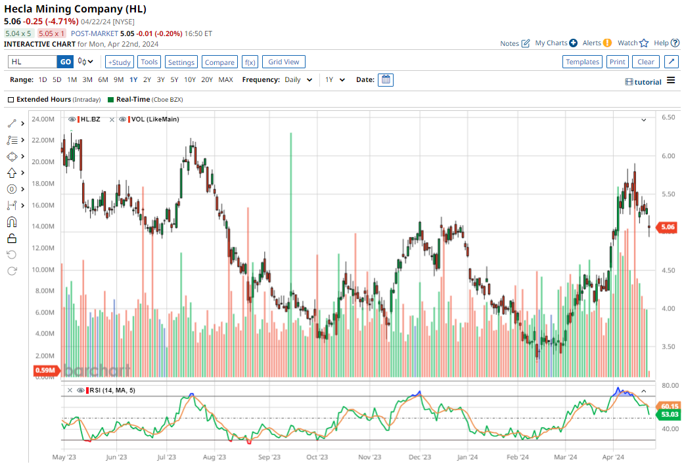Open the date calendar picker
684x464 pixels.
coord(386,79)
